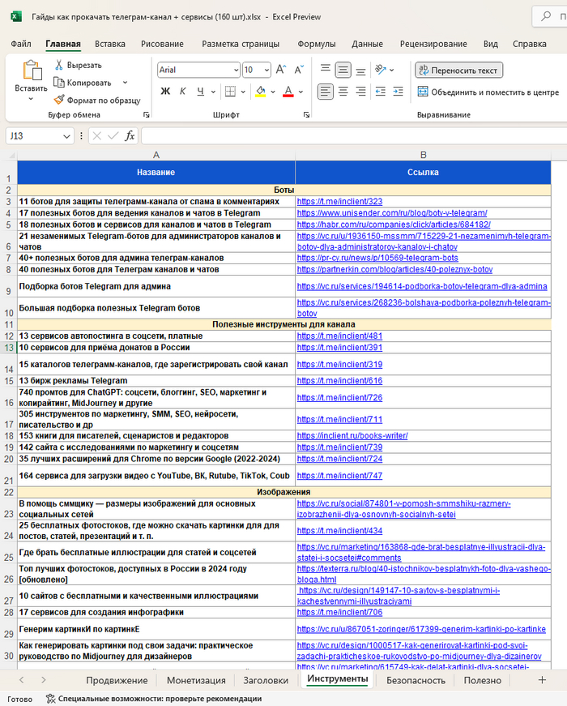Open the Copy (Копировать) options dropdown arrow
This screenshot has width=567, height=706.
125,83
